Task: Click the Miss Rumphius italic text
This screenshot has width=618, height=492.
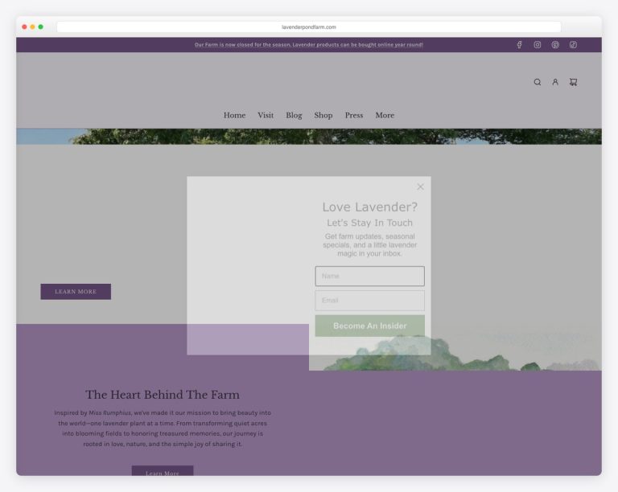Action: (x=109, y=413)
